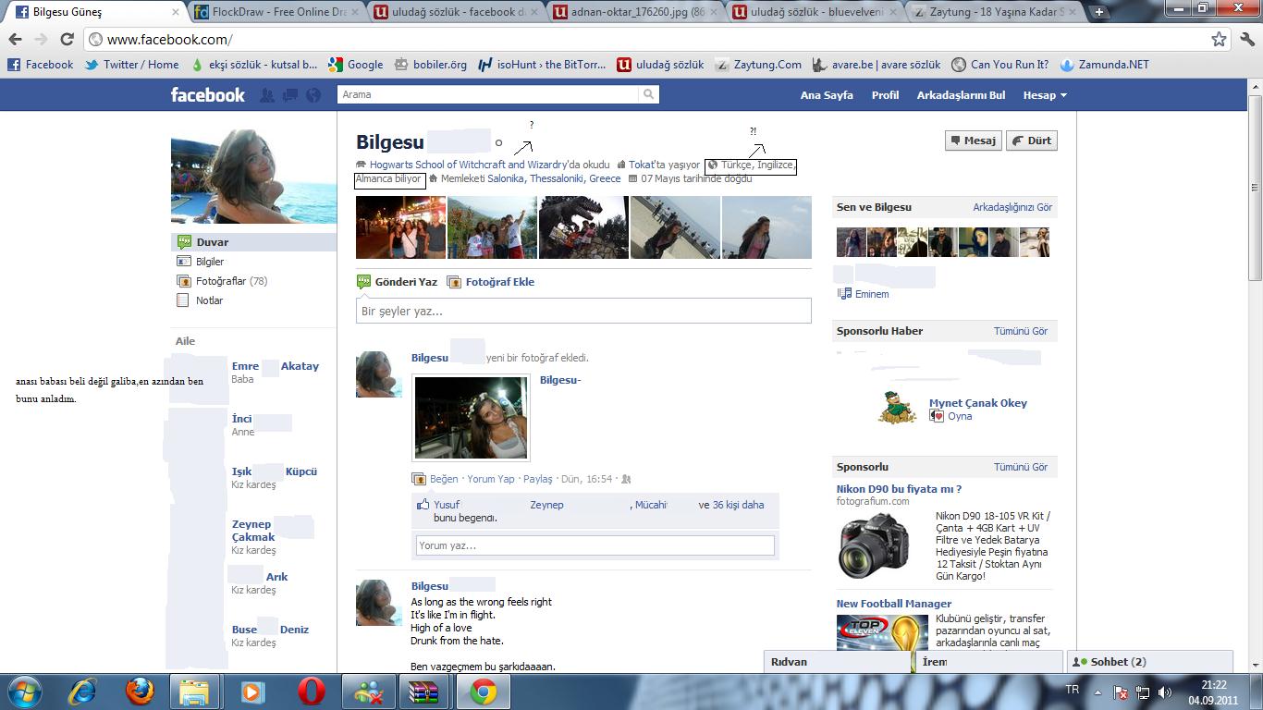Click Paylaş under photo post

pos(537,479)
